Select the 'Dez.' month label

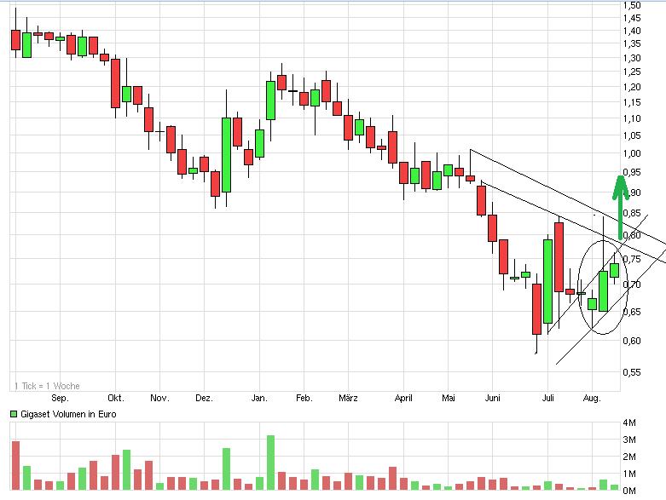[x=204, y=399]
